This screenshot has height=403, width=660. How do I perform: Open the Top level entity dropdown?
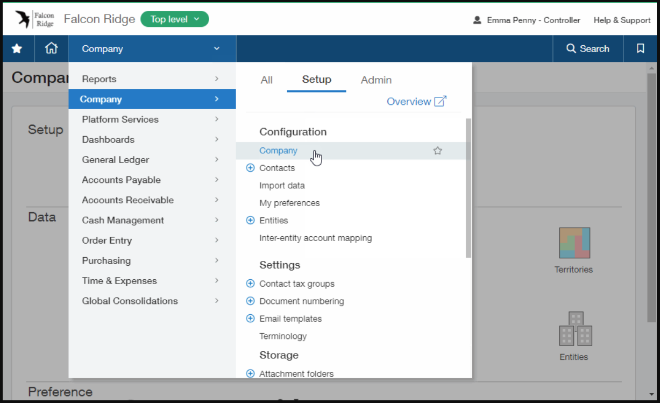[x=174, y=19]
